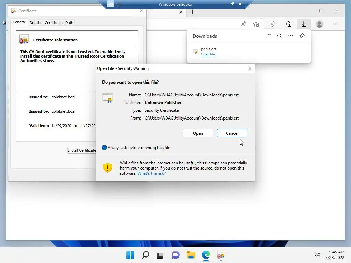
Task: Open downloads folder icon in Downloads panel
Action: click(x=269, y=36)
